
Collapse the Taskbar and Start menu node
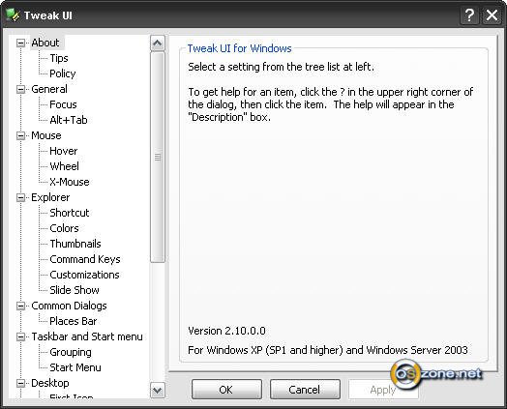click(20, 336)
